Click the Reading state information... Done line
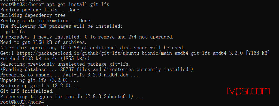The image size is (279, 106). [x=45, y=21]
